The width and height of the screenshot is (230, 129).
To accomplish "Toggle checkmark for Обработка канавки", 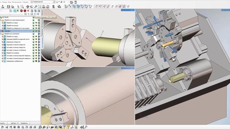I will point(33,53).
